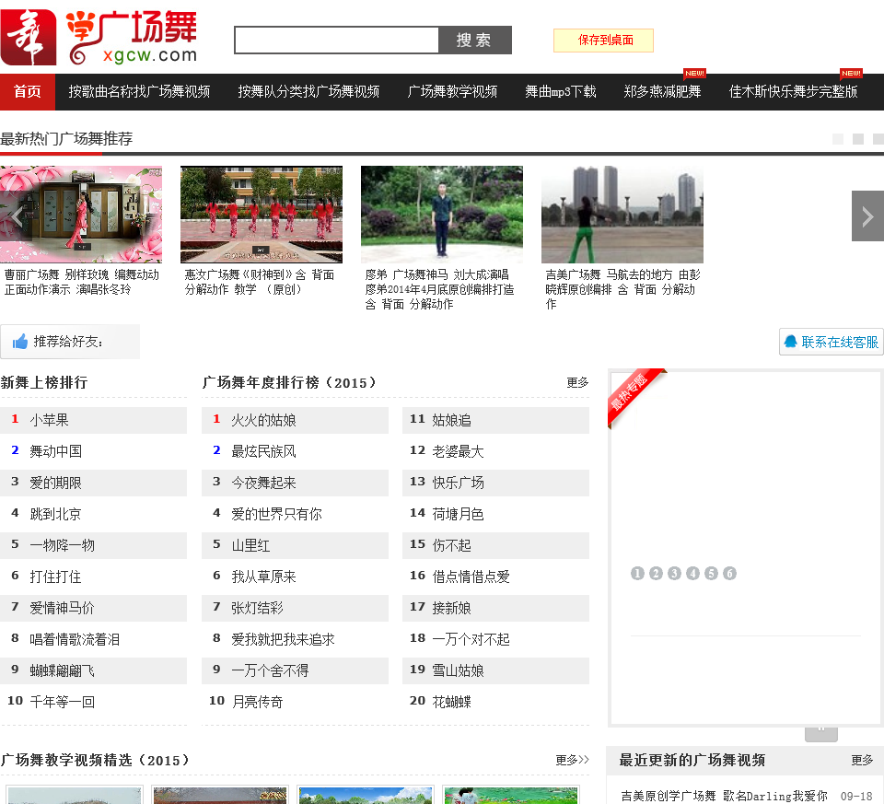Open 雪山姑娘 ranking entry
Screen dimensions: 884x804
point(459,670)
